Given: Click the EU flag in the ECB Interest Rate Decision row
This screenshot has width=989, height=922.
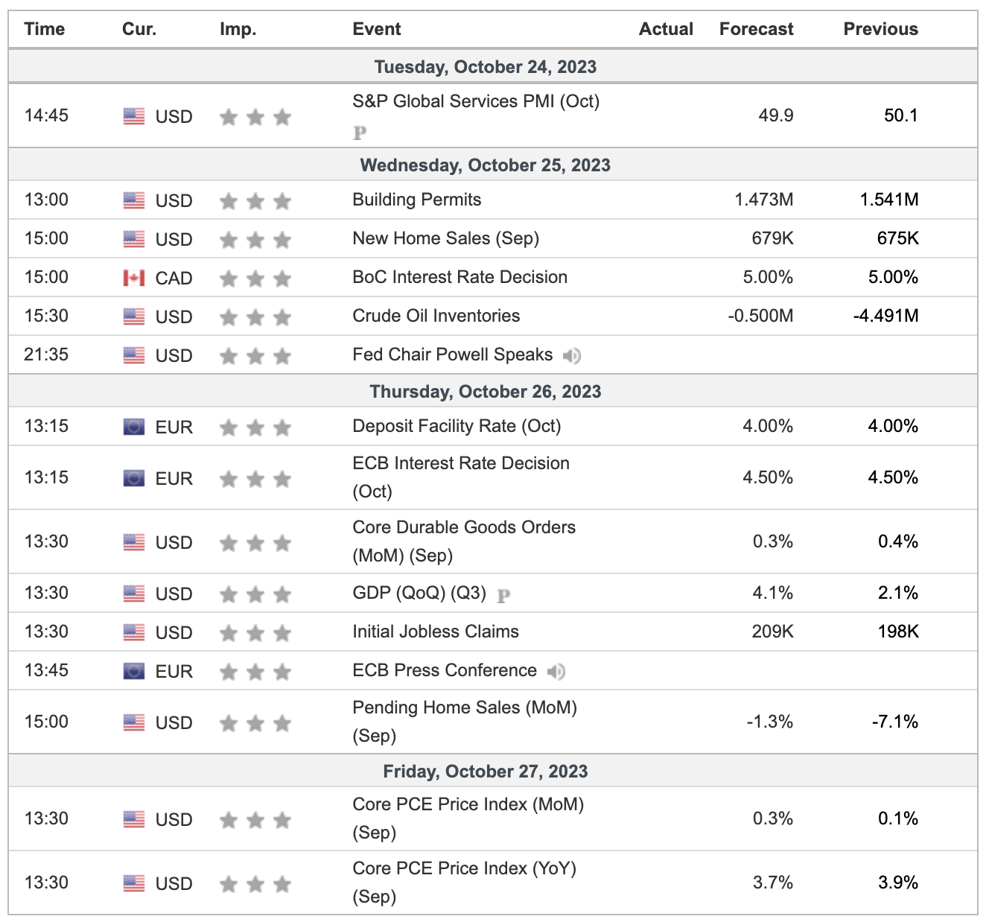Looking at the screenshot, I should (134, 478).
